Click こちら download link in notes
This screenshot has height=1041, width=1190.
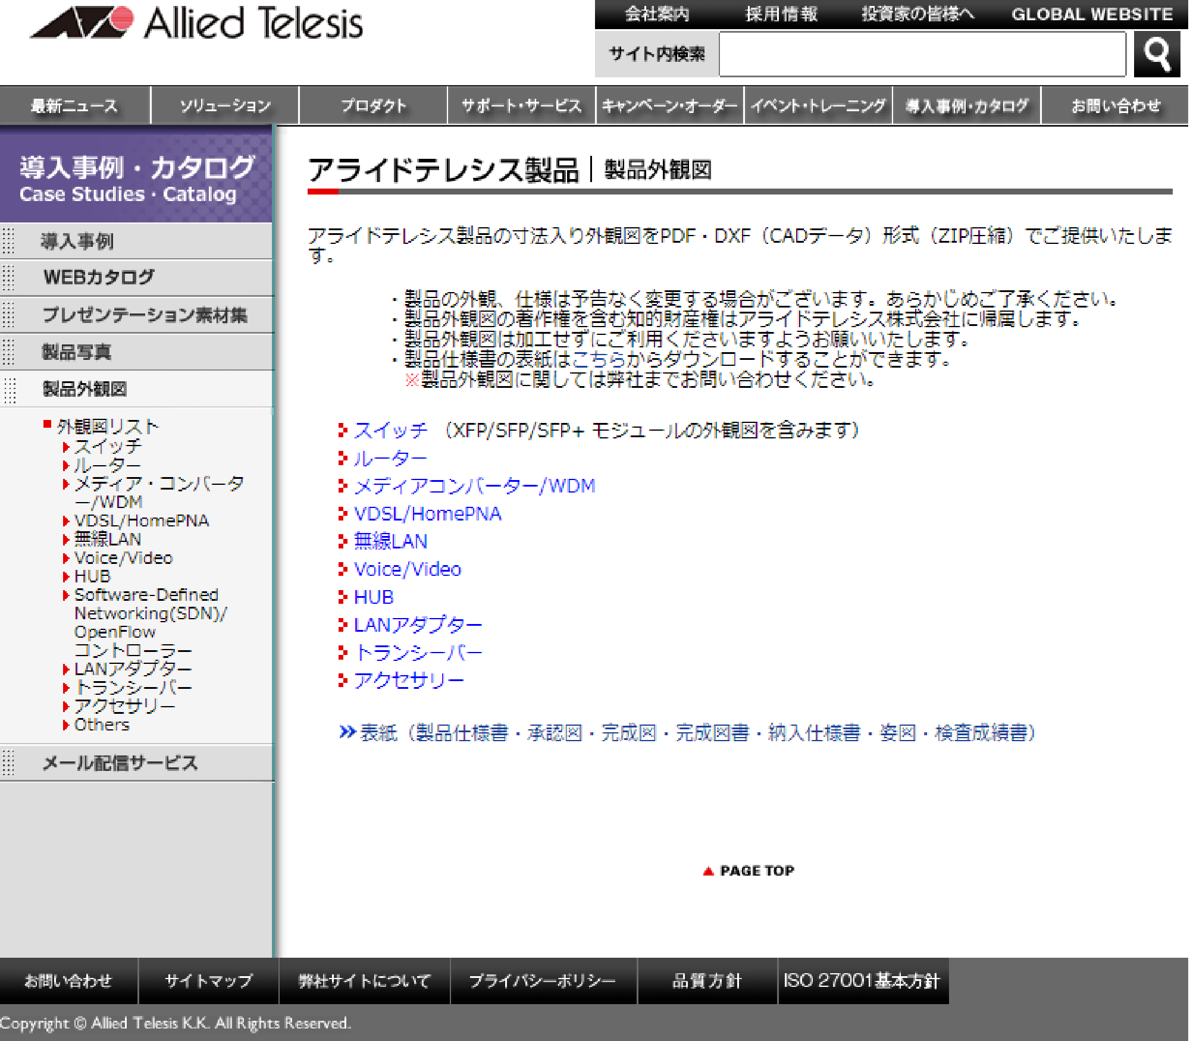pos(599,359)
